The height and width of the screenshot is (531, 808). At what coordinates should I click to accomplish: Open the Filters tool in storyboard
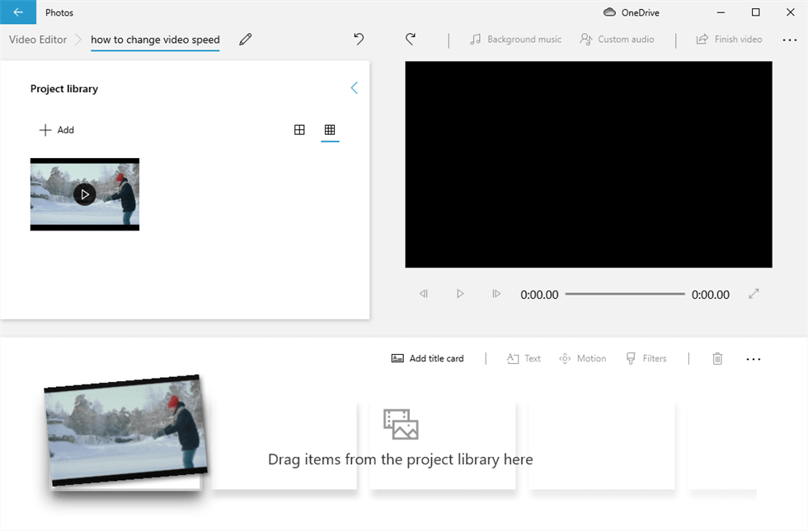tap(646, 359)
